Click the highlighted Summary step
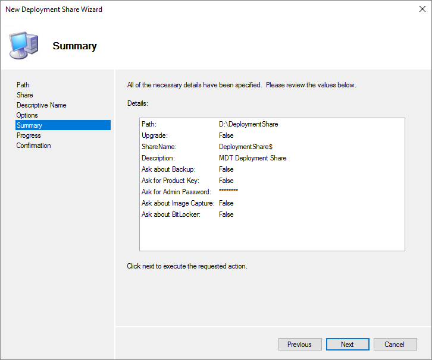This screenshot has width=432, height=360. [x=30, y=125]
